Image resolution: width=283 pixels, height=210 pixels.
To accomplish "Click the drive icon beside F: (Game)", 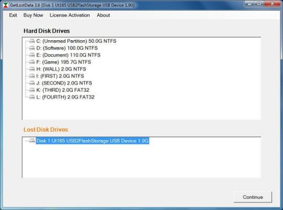I will [32, 62].
